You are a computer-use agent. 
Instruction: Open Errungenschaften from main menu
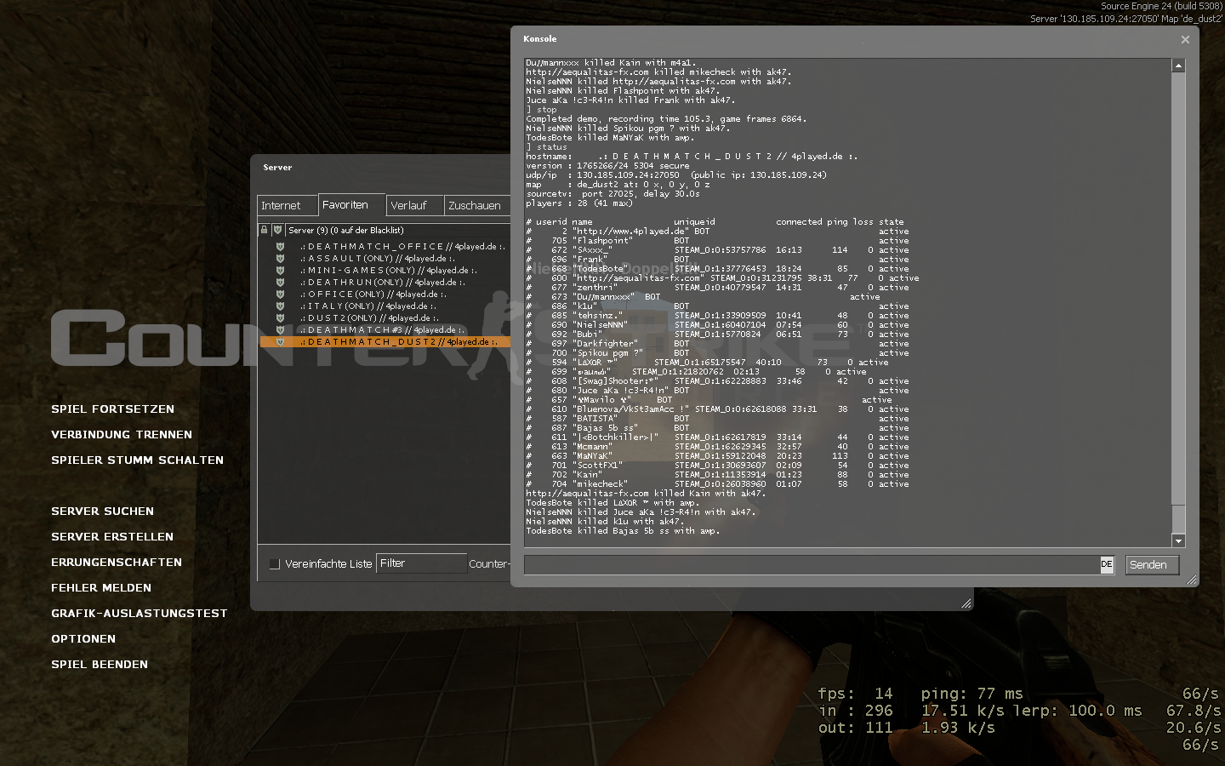pyautogui.click(x=117, y=563)
